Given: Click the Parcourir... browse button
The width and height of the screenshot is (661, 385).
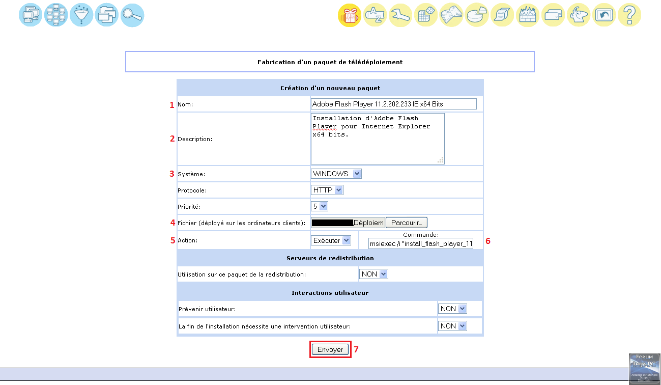Looking at the screenshot, I should coord(407,223).
